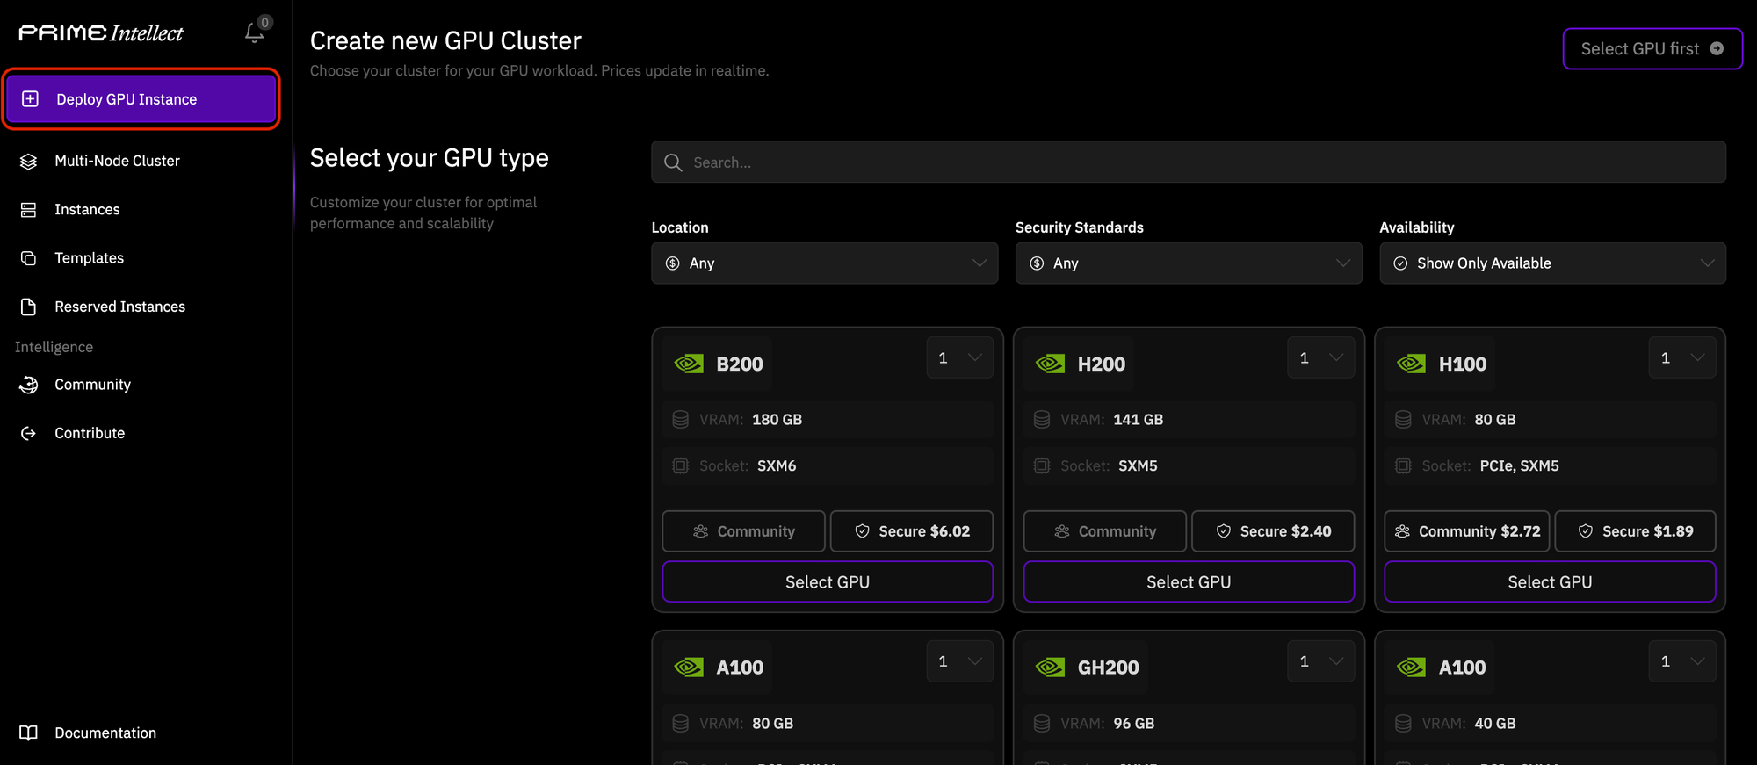Click the search magnifier icon
Viewport: 1757px width, 765px height.
click(673, 162)
